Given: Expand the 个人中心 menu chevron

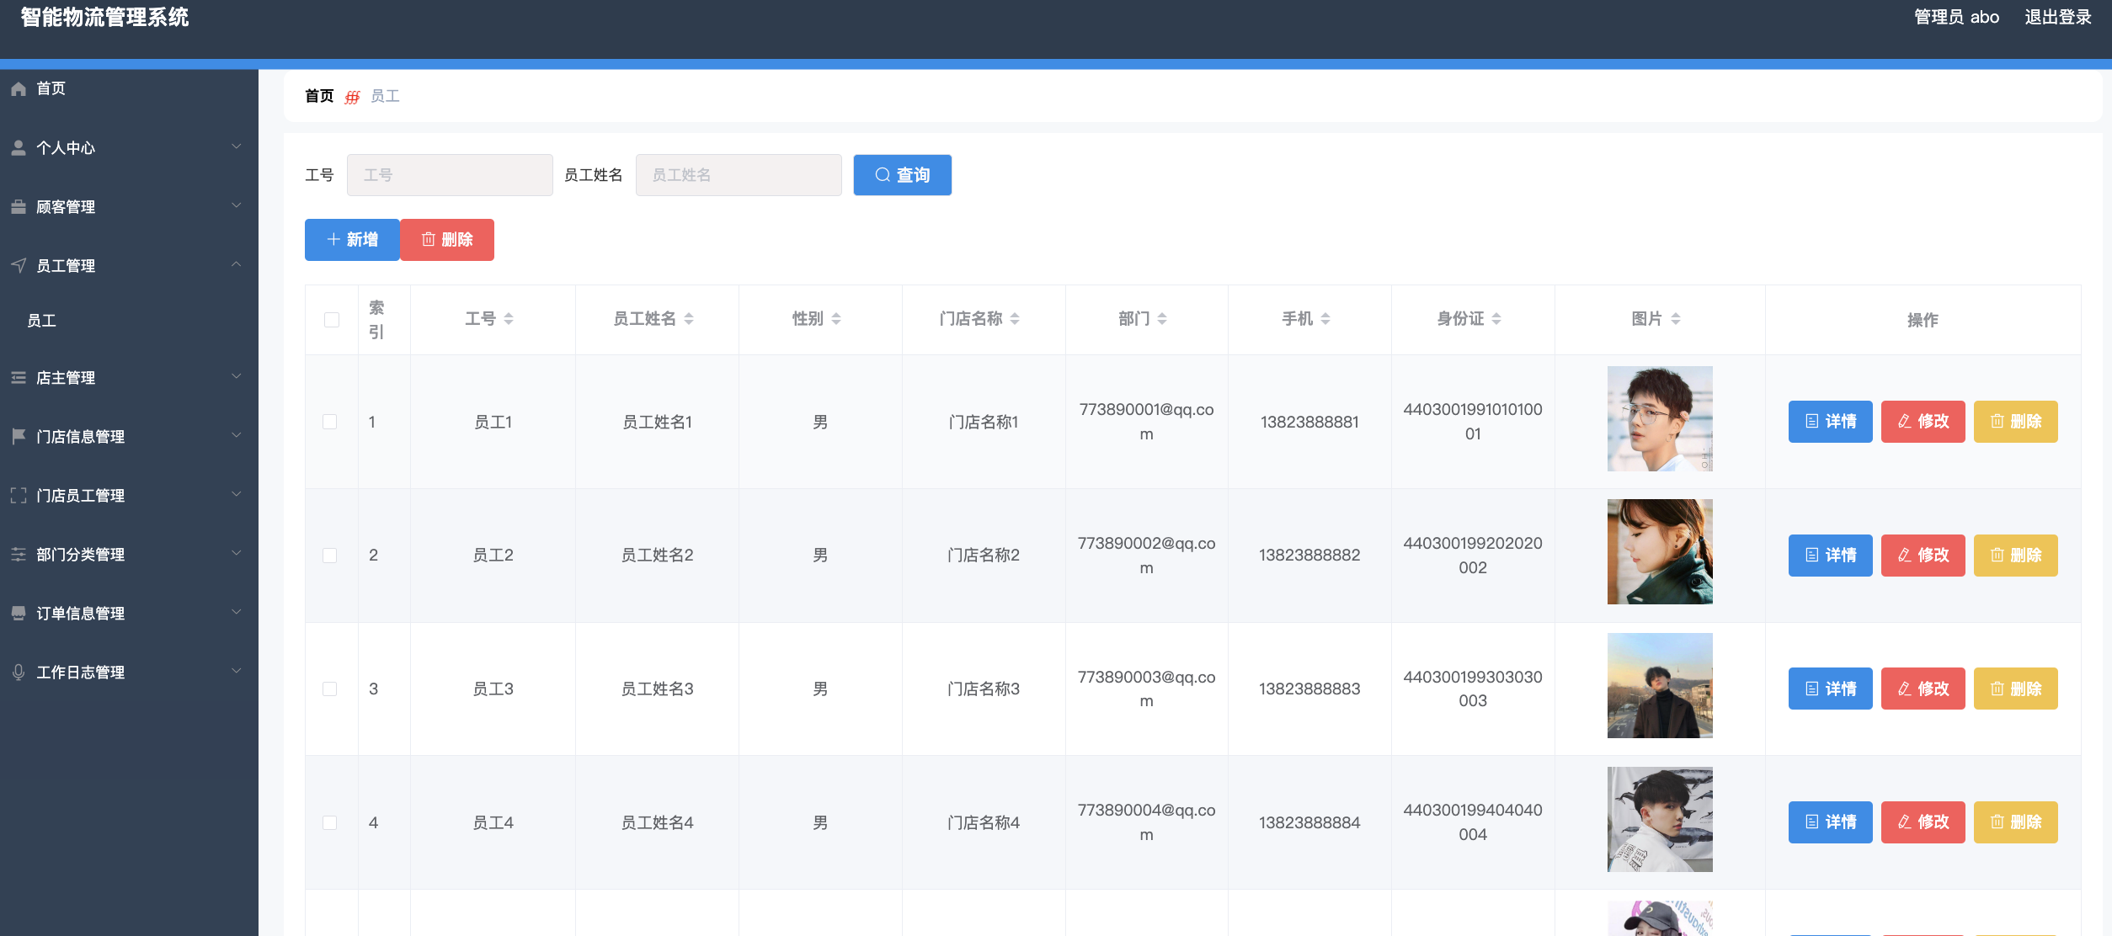Looking at the screenshot, I should [237, 146].
